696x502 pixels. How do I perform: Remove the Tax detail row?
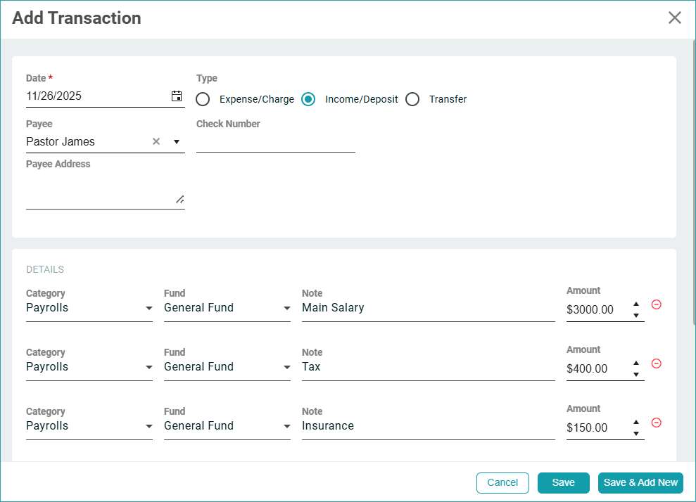tap(656, 363)
